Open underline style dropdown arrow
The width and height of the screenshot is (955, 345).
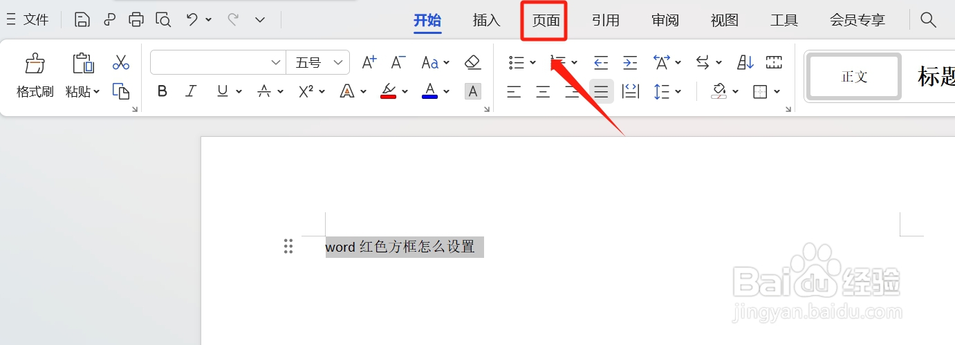click(x=239, y=91)
